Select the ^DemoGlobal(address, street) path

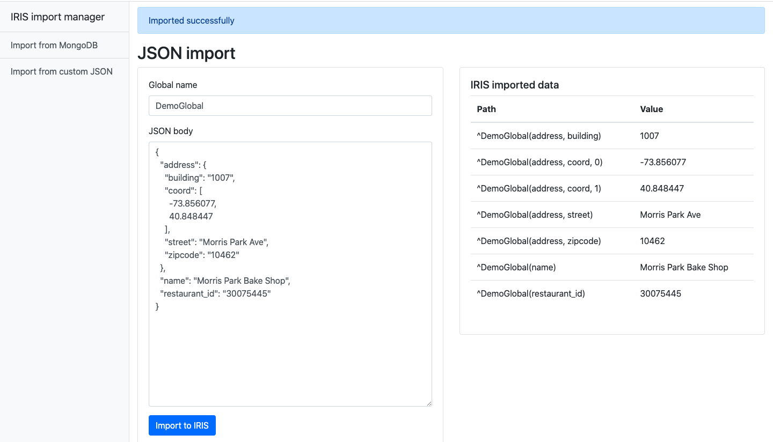coord(535,215)
